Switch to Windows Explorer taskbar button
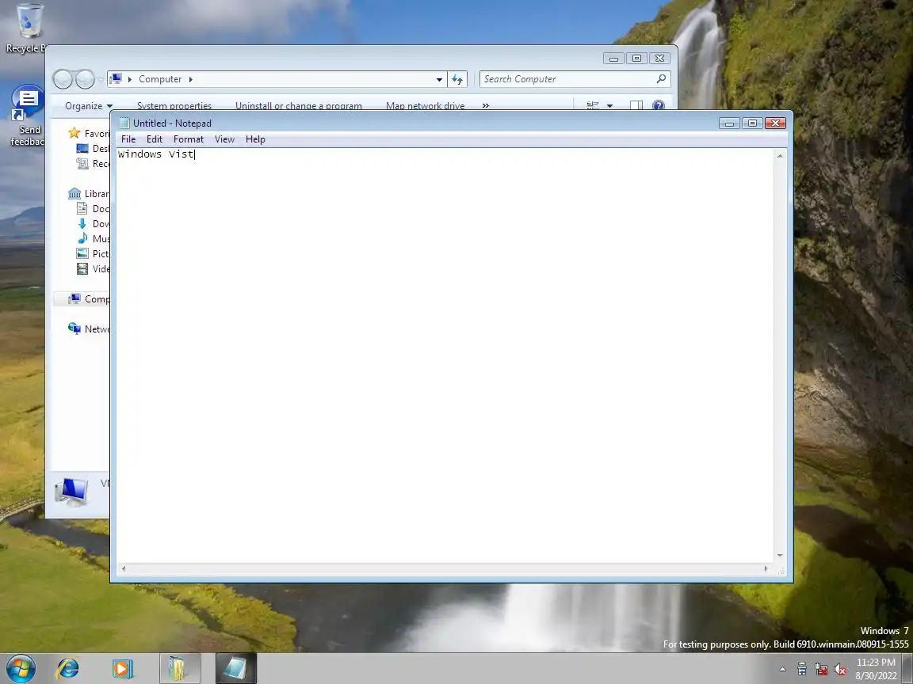The width and height of the screenshot is (913, 684). point(179,668)
